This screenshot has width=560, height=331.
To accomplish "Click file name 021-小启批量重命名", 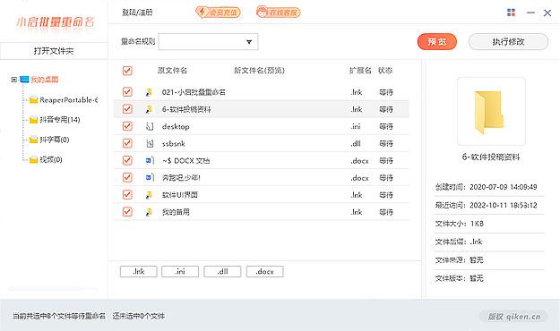I will click(x=194, y=92).
